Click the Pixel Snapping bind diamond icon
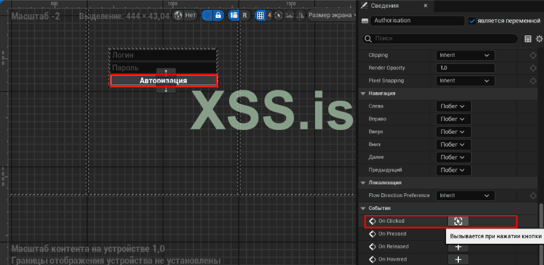The height and width of the screenshot is (265, 544). click(533, 81)
